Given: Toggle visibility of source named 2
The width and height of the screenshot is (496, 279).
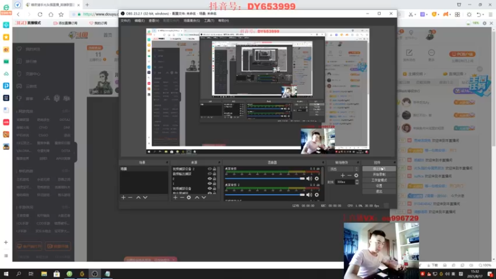Looking at the screenshot, I should coord(210,179).
